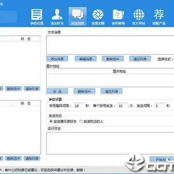The image size is (174, 174).
Task: Click 删除选中 button under lower left list
Action: pos(14,159)
